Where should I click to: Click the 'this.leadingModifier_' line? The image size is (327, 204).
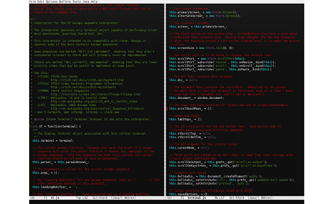coord(55,187)
